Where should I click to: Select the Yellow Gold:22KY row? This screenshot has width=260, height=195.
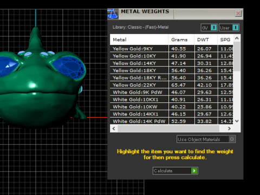(172, 85)
